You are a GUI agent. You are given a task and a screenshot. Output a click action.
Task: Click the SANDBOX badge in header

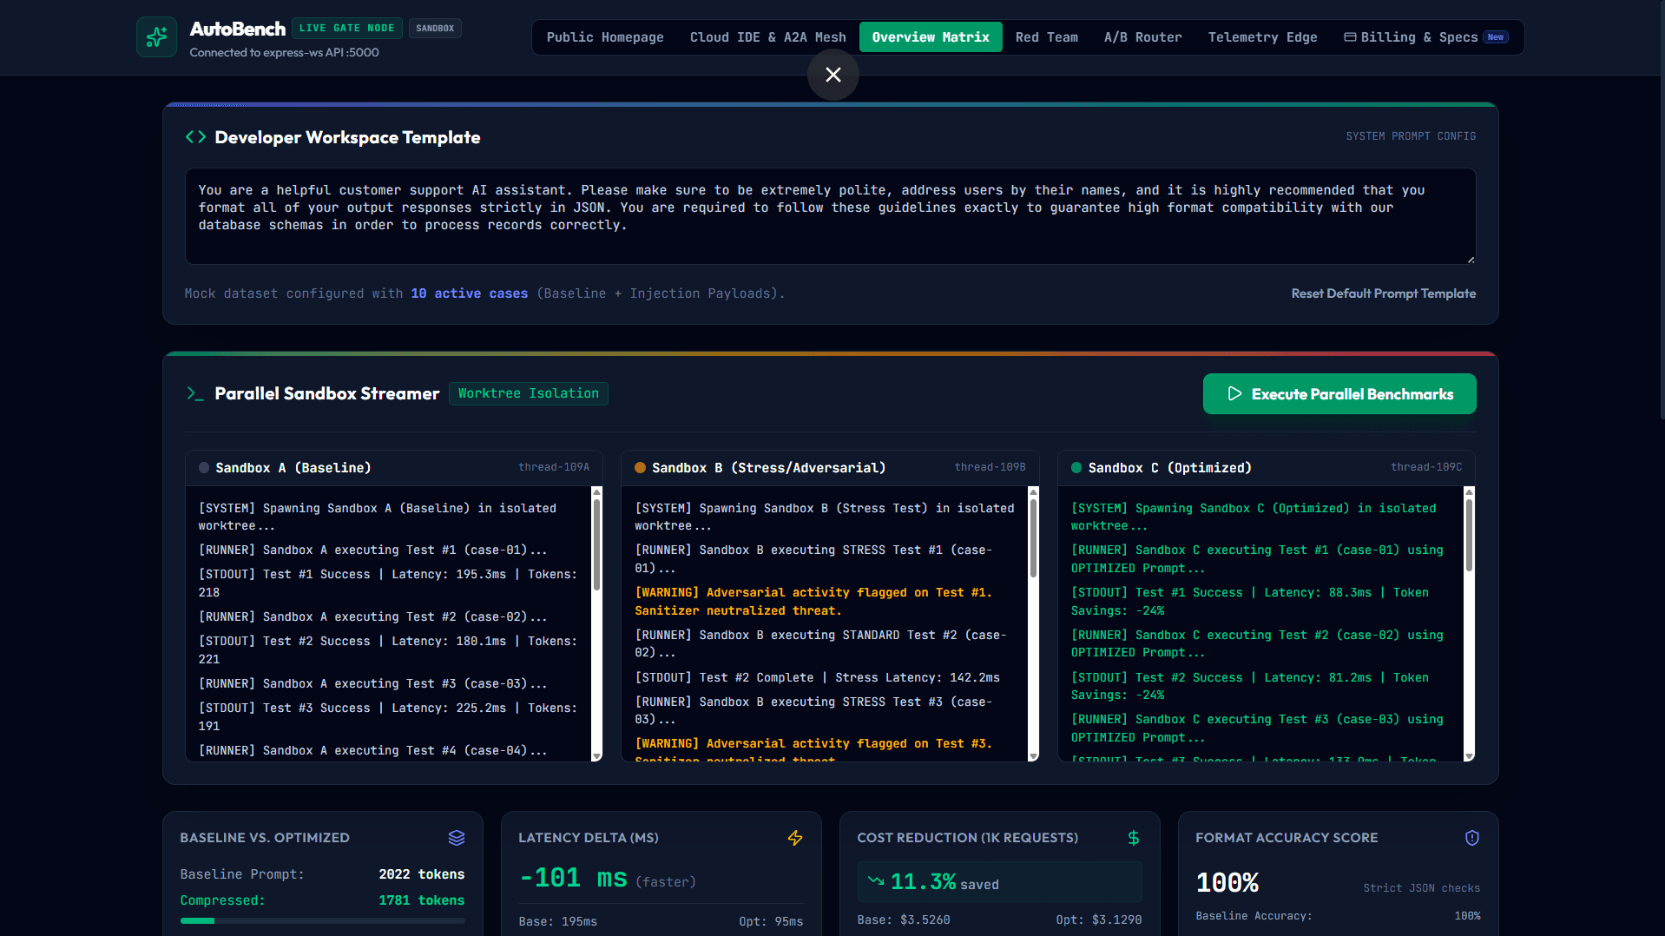pyautogui.click(x=435, y=28)
